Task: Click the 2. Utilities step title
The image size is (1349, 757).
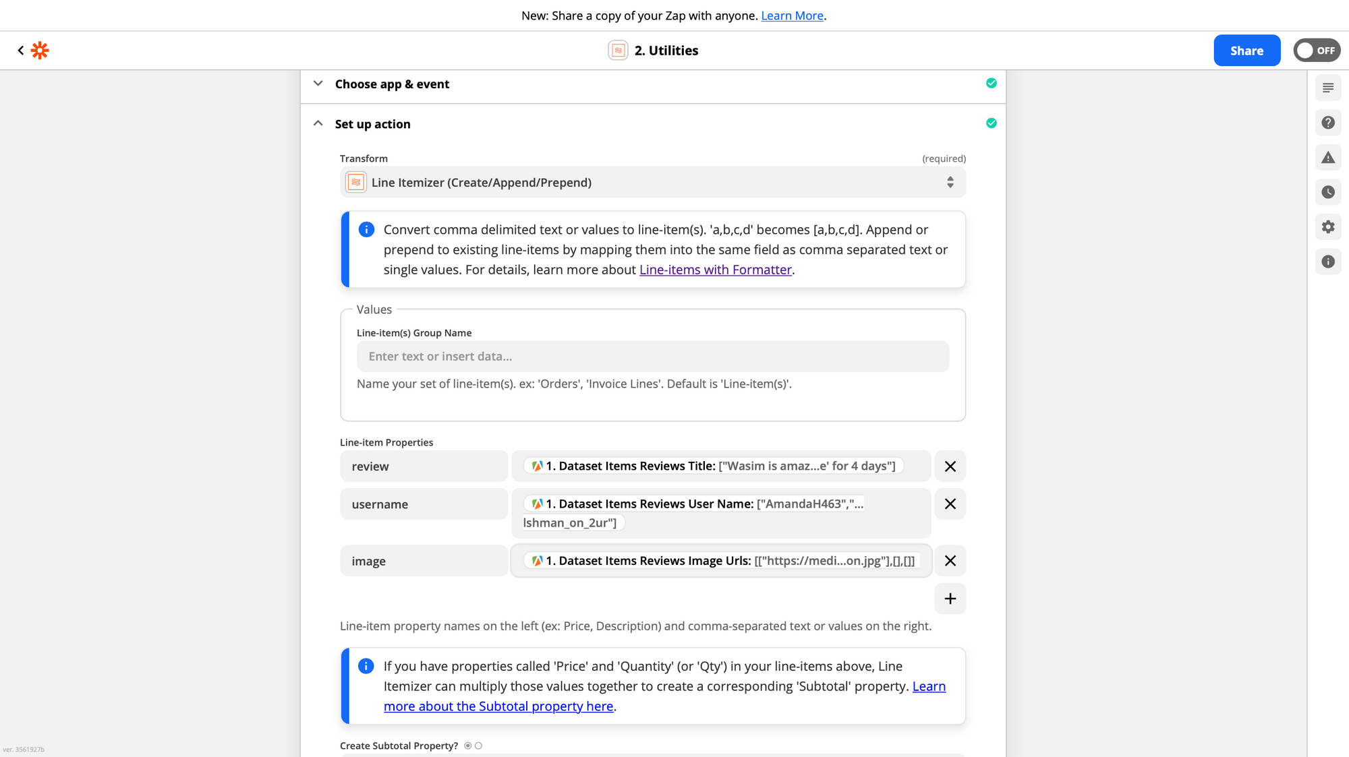Action: pyautogui.click(x=666, y=51)
